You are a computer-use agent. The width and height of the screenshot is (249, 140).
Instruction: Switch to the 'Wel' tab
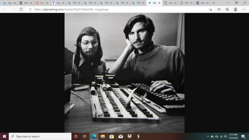click(x=26, y=3)
